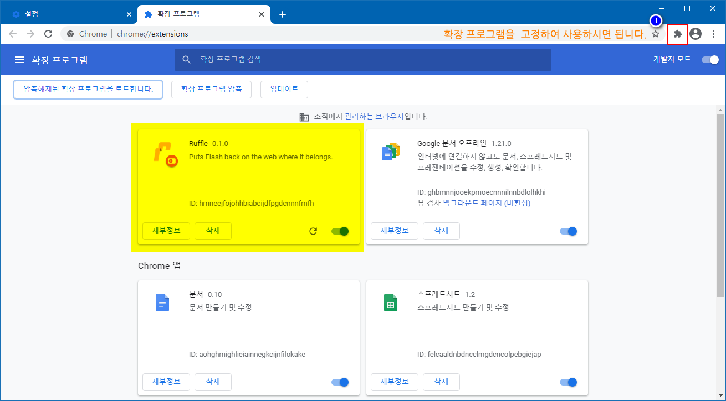
Task: Open 세부정보 for Google 문서 오프라인
Action: pyautogui.click(x=395, y=231)
